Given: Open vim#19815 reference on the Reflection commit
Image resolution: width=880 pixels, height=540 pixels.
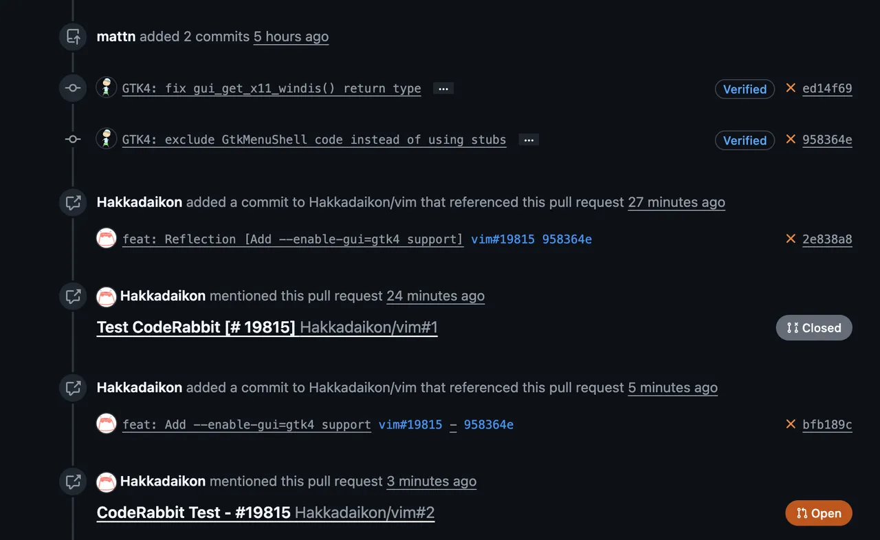Looking at the screenshot, I should tap(503, 239).
